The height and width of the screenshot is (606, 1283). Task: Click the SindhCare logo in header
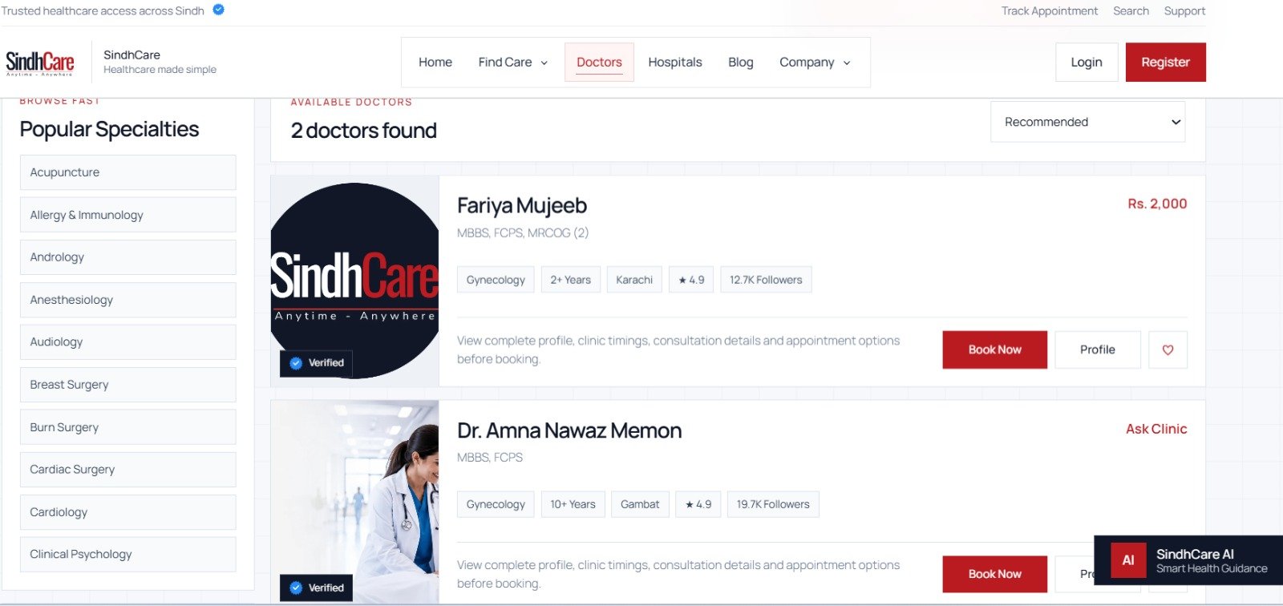(x=40, y=63)
